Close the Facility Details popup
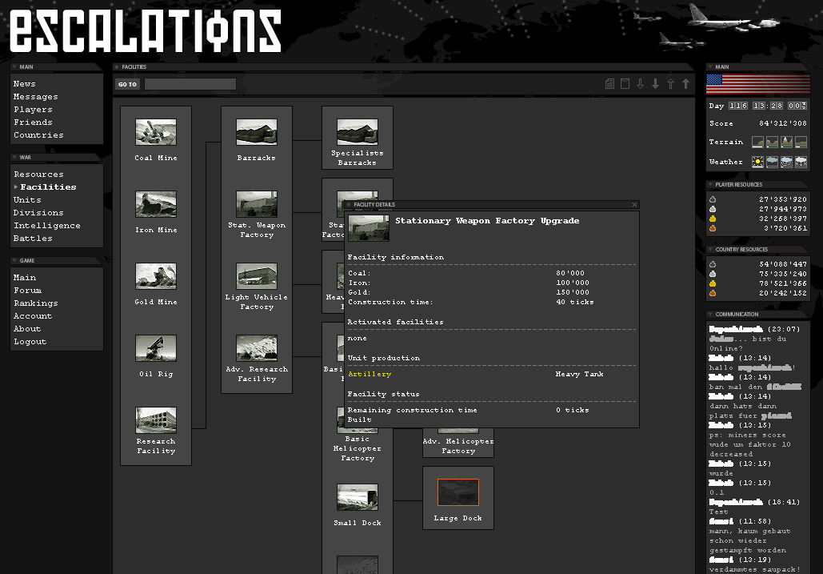The width and height of the screenshot is (823, 574). pos(634,205)
